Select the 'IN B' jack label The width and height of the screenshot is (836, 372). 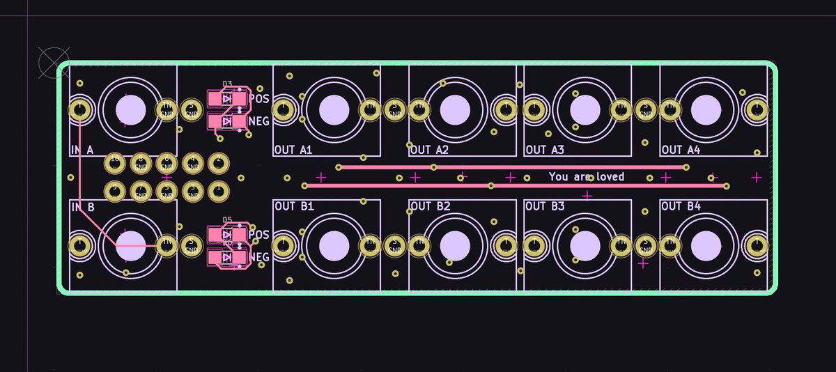tap(82, 207)
